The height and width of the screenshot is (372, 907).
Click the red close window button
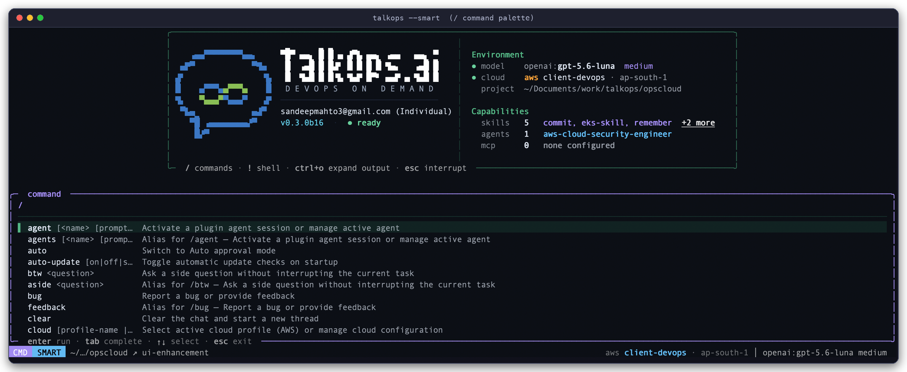pos(20,18)
